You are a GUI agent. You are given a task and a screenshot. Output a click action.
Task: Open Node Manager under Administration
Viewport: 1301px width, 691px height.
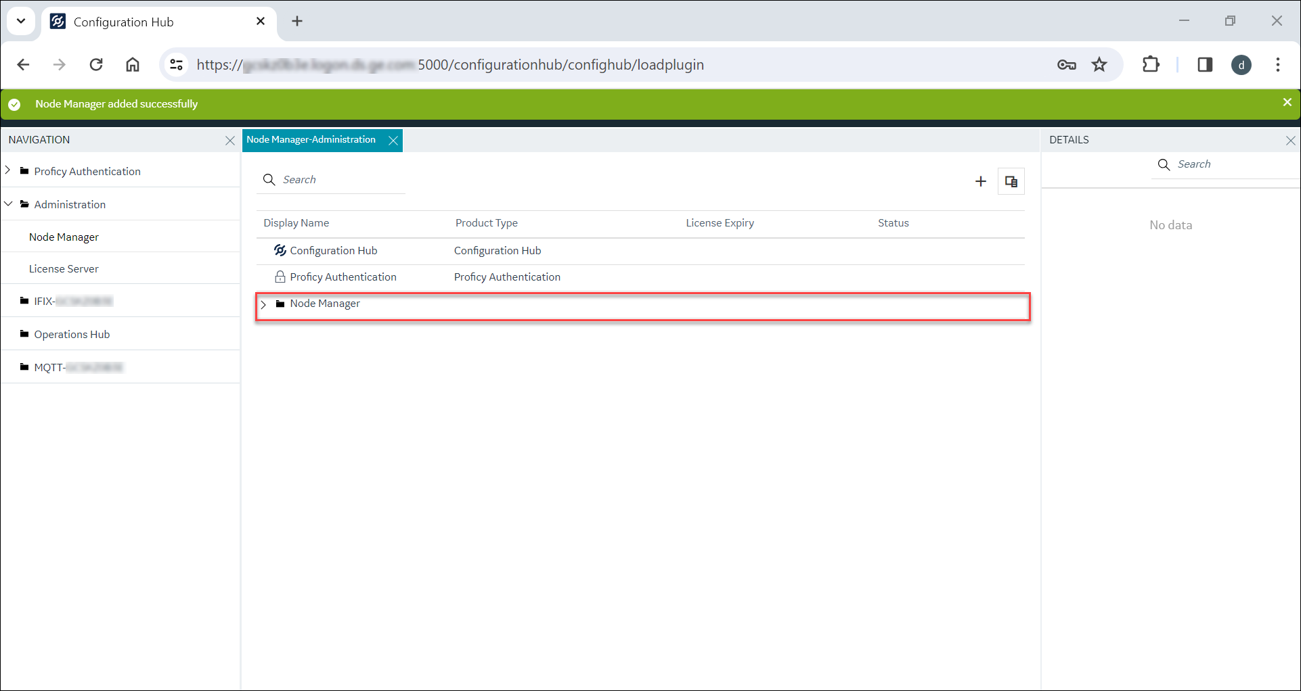point(64,237)
